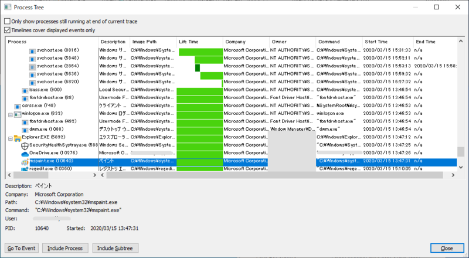Click process pane left scroll arrow

pos(9,175)
